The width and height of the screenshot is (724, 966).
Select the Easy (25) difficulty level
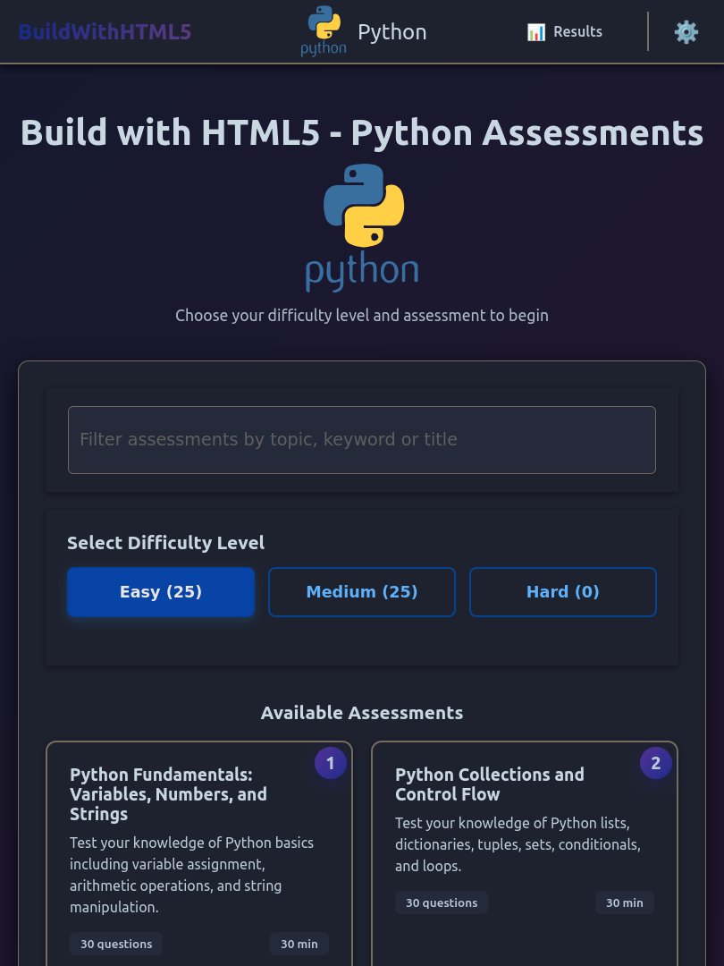[x=161, y=591]
